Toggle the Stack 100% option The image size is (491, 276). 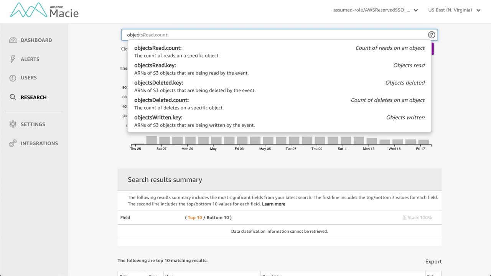coord(417,218)
